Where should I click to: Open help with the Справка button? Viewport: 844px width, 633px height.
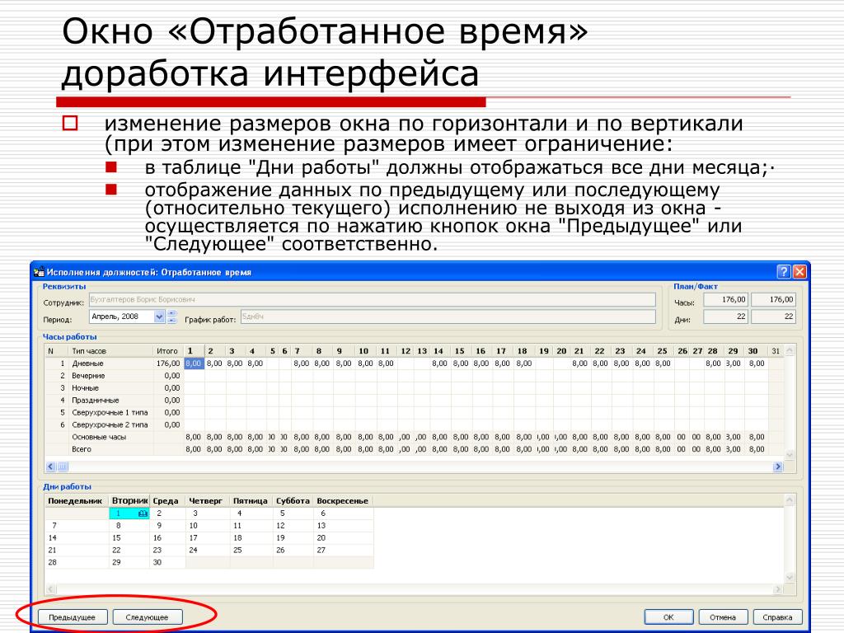777,617
